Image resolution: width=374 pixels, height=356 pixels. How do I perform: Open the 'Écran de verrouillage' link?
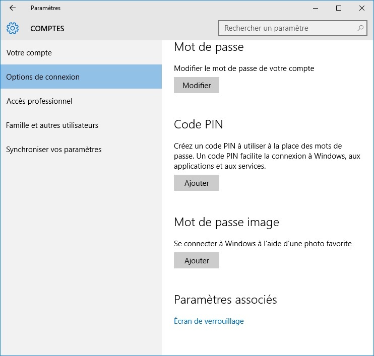click(209, 321)
